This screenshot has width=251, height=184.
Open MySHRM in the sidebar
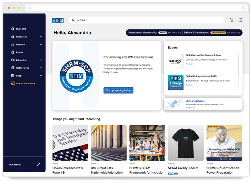(21, 29)
